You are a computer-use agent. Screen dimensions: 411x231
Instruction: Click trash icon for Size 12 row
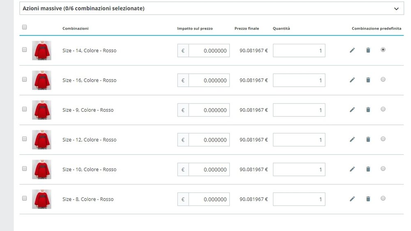[x=368, y=140]
